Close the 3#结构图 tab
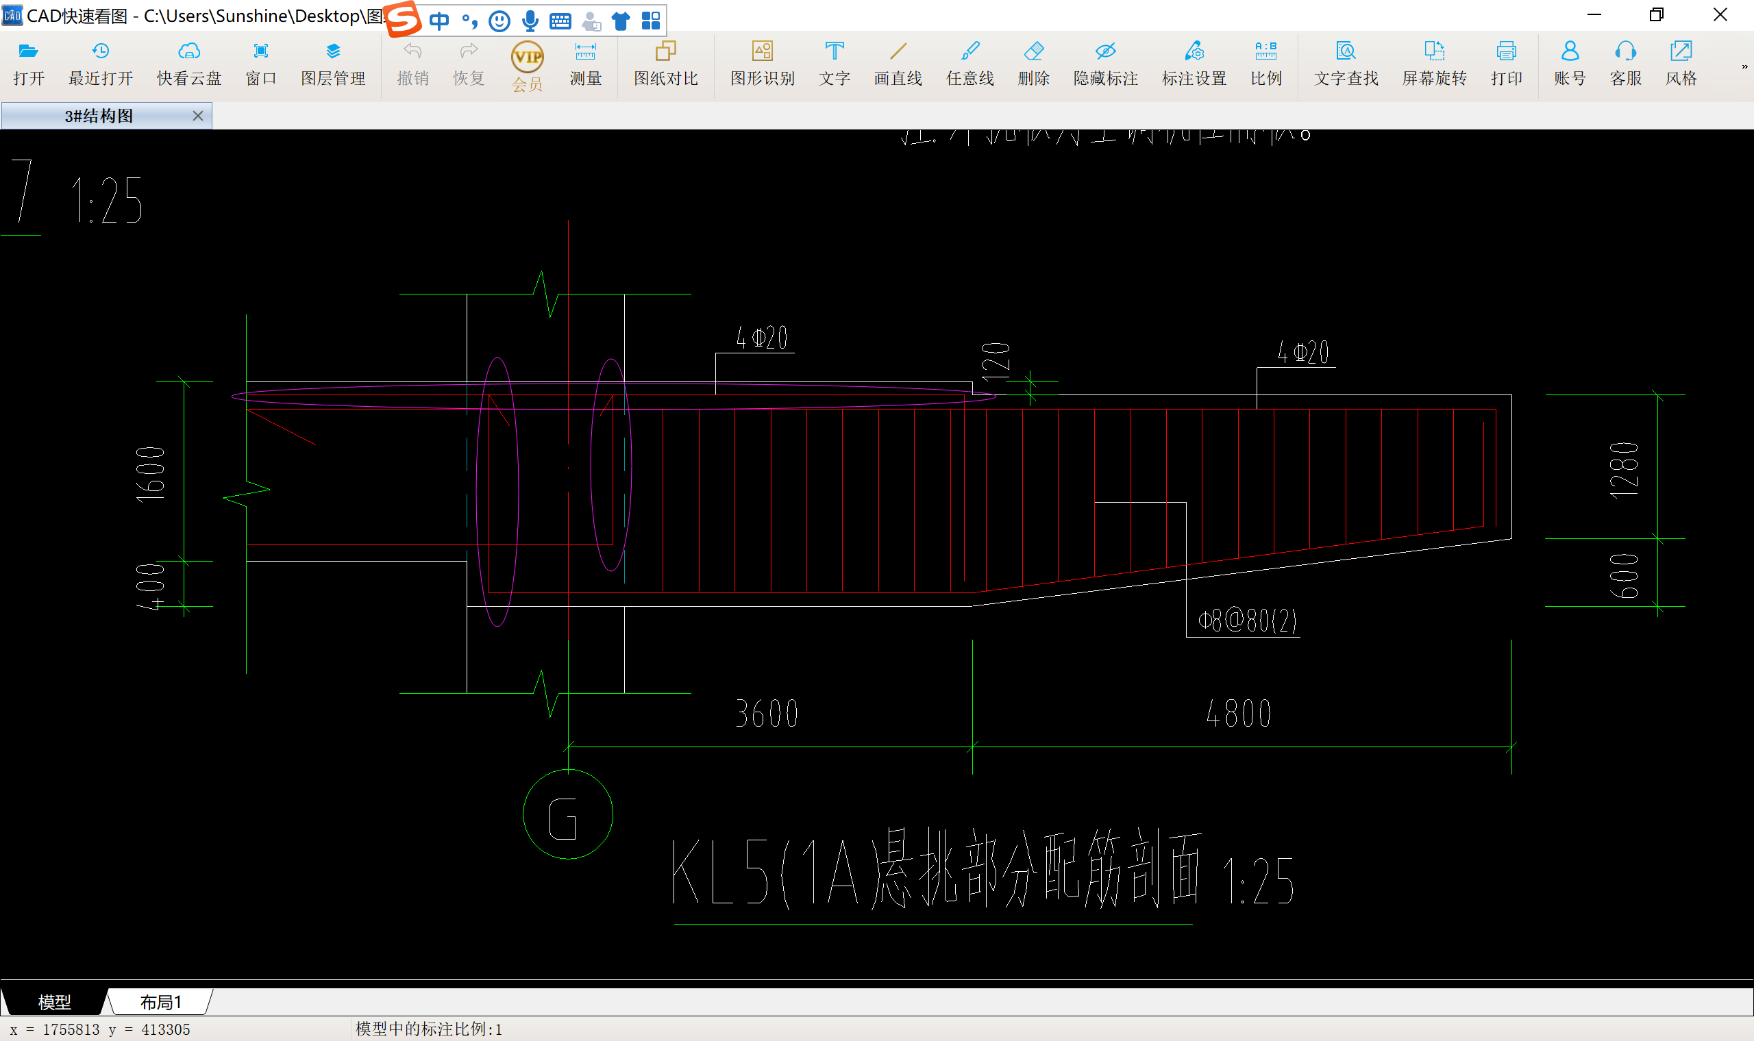The image size is (1754, 1041). point(198,116)
